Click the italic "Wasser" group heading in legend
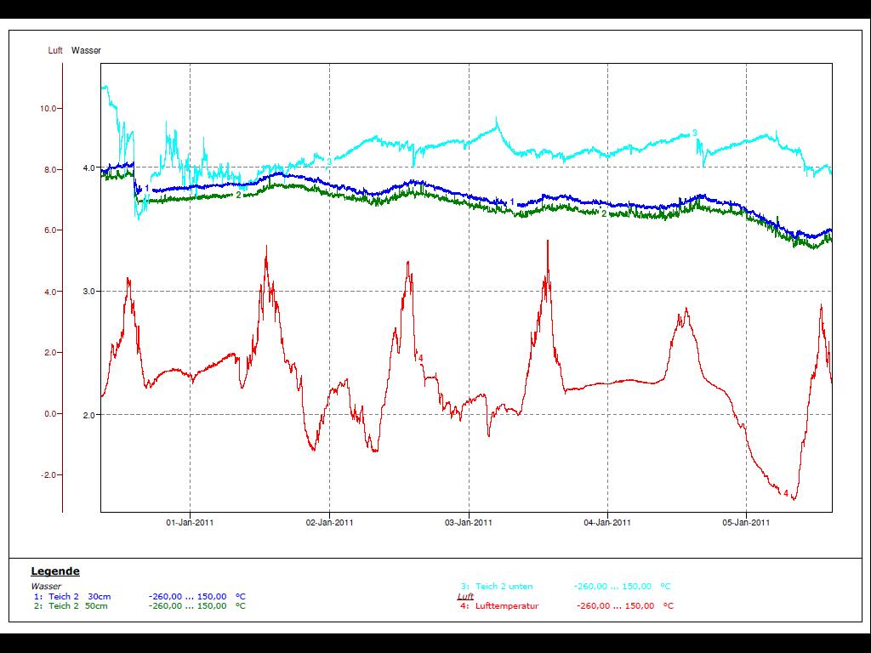 pyautogui.click(x=46, y=587)
